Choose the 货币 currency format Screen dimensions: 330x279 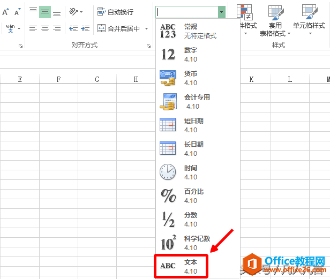[198, 78]
